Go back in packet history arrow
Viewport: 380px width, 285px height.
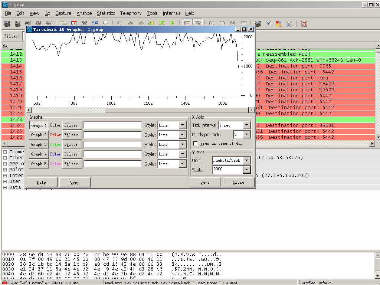tap(130, 23)
